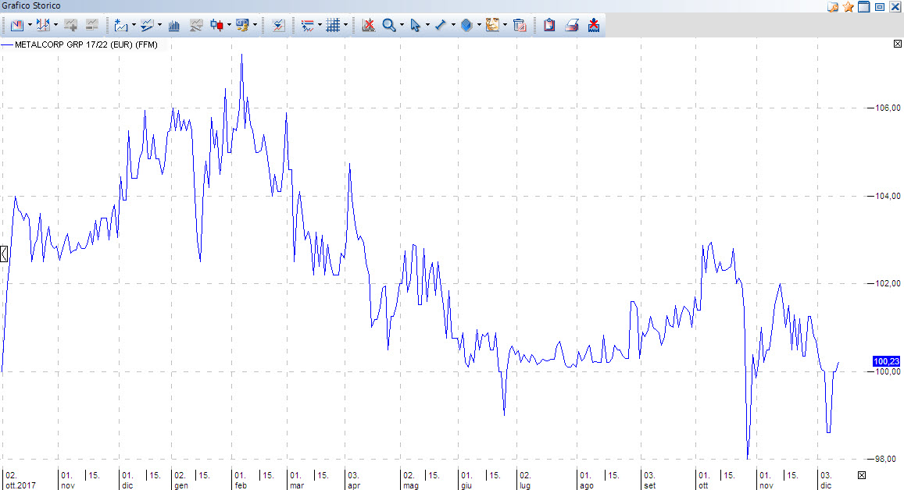Viewport: 904px width, 490px height.
Task: Click the blue 100,23 current price label
Action: tap(887, 361)
